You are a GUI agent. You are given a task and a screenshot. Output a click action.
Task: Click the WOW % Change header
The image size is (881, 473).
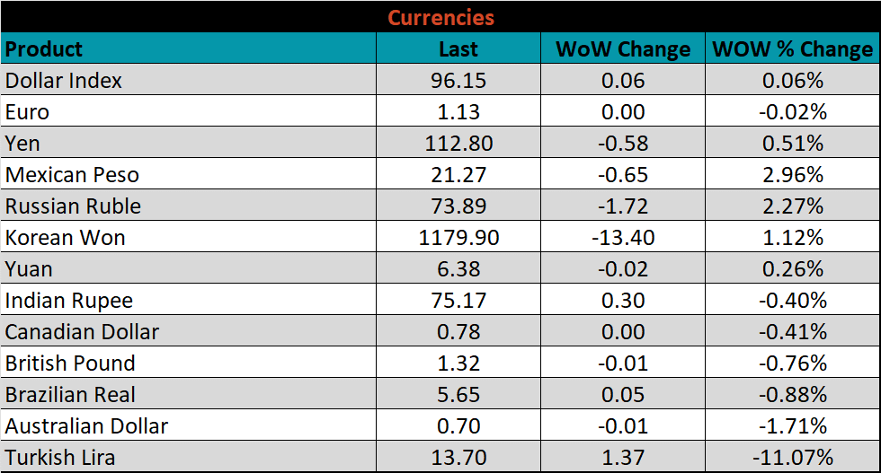click(x=792, y=48)
